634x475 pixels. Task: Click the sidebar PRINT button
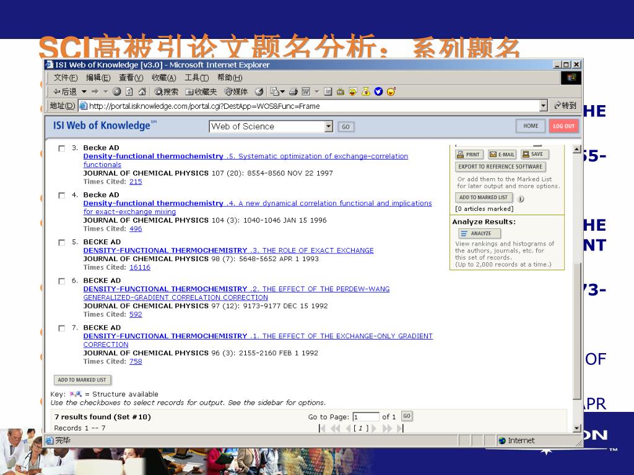pyautogui.click(x=469, y=154)
